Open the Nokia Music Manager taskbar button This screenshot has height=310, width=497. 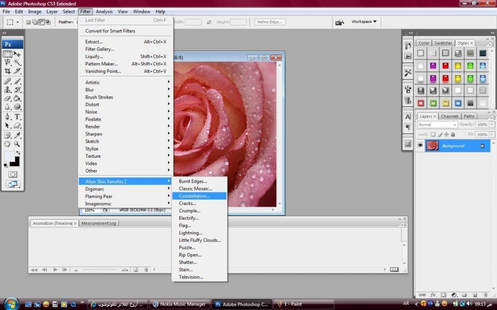click(x=180, y=304)
